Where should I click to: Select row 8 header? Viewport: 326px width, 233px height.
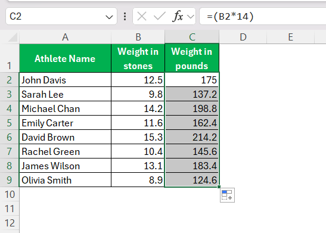tap(10, 166)
